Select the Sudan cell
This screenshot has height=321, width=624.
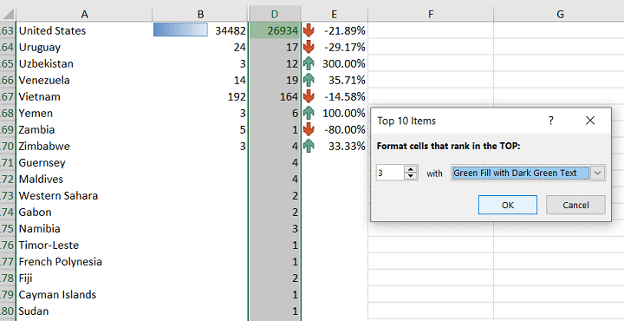[84, 311]
